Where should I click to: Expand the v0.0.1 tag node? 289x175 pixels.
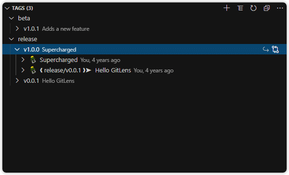[x=17, y=80]
